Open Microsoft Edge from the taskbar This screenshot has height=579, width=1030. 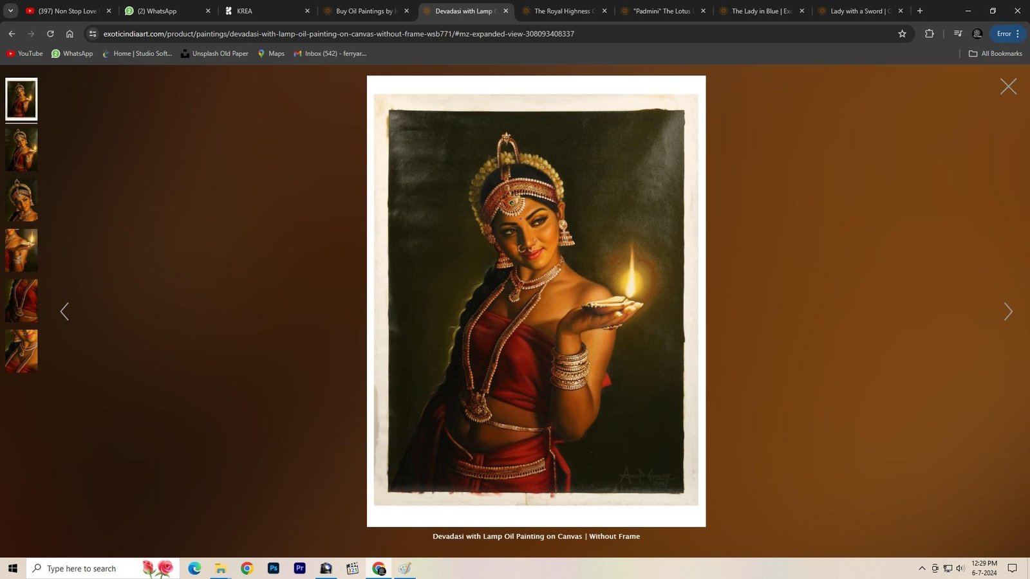click(x=194, y=568)
